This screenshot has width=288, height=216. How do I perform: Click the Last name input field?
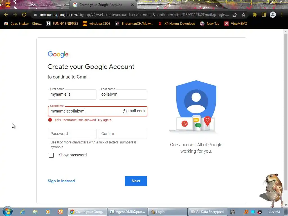pyautogui.click(x=123, y=94)
